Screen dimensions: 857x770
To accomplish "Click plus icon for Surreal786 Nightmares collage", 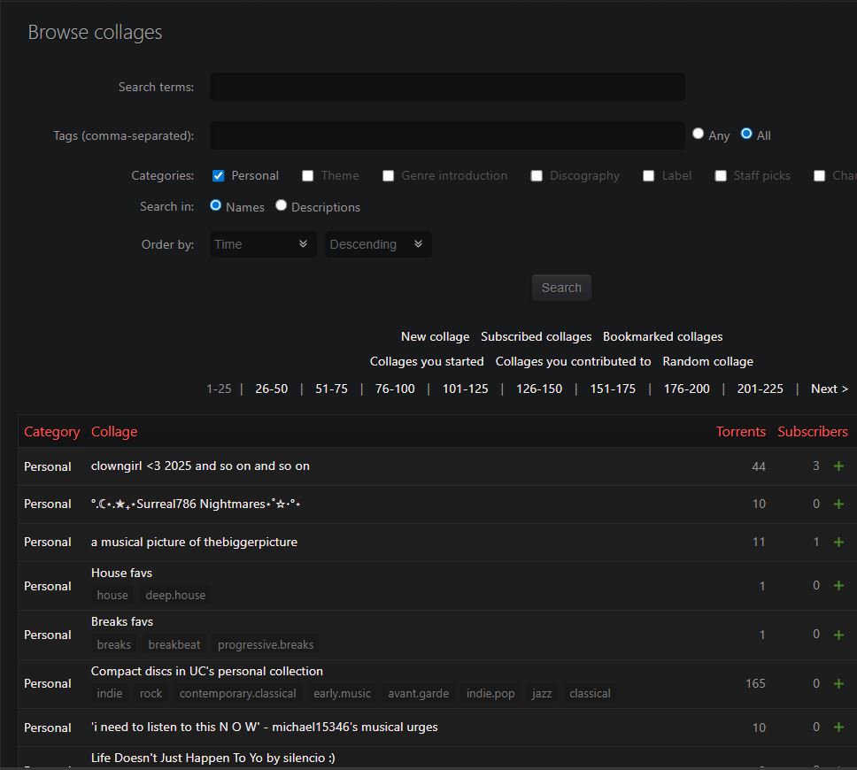I will pos(838,504).
